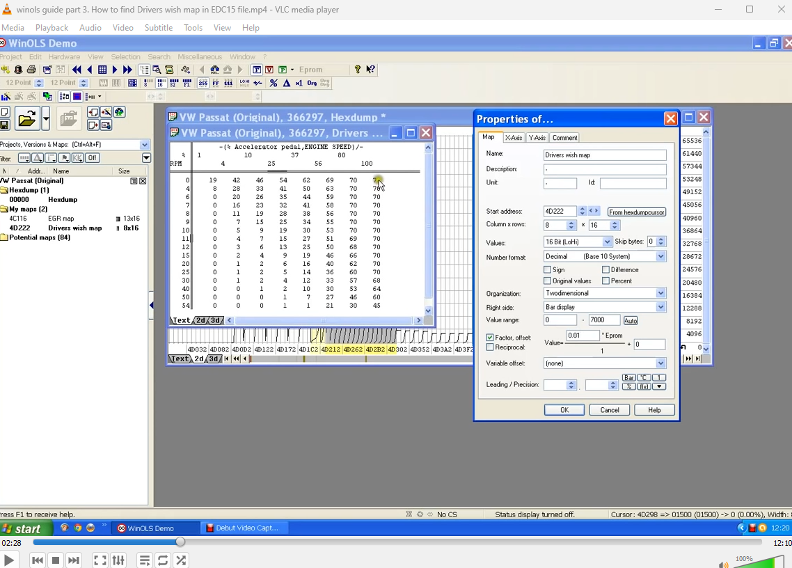Click the VLC volume slider

coord(757,562)
